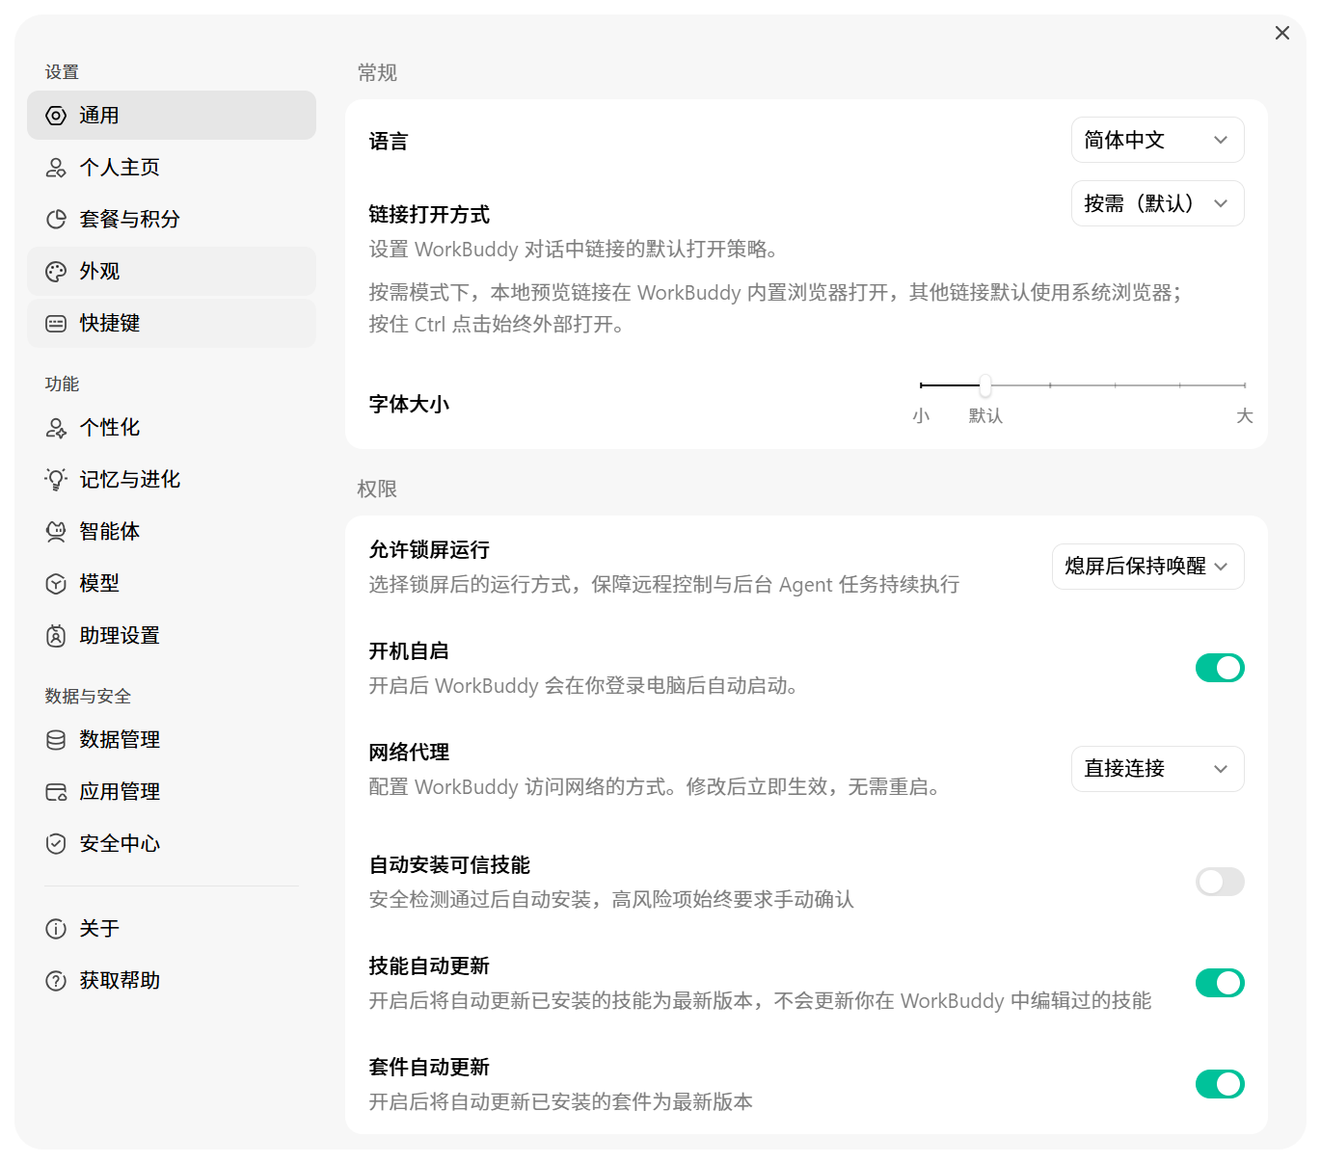Click the 记忆与进化 lightbulb icon
The width and height of the screenshot is (1321, 1164).
[x=56, y=480]
